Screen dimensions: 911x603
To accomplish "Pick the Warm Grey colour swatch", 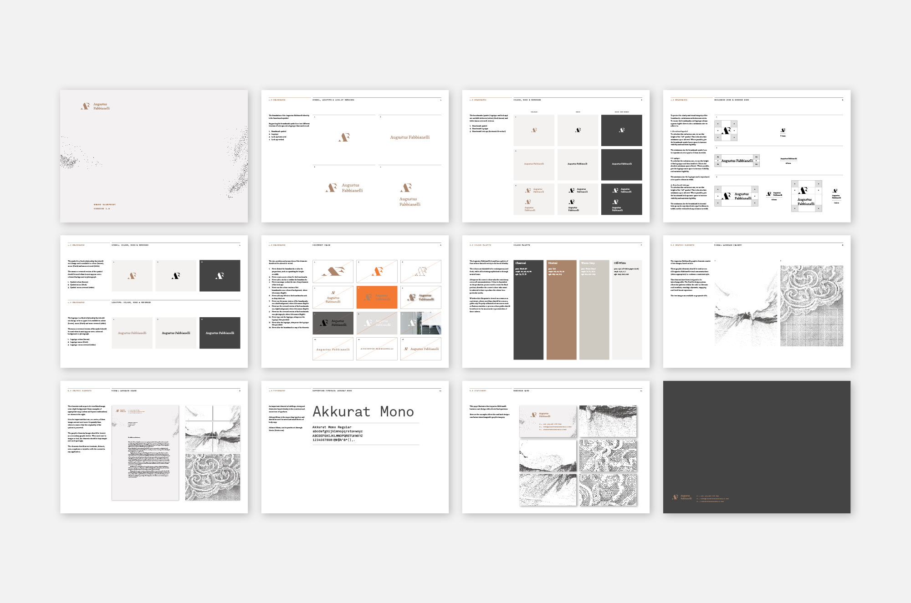I will (x=594, y=310).
